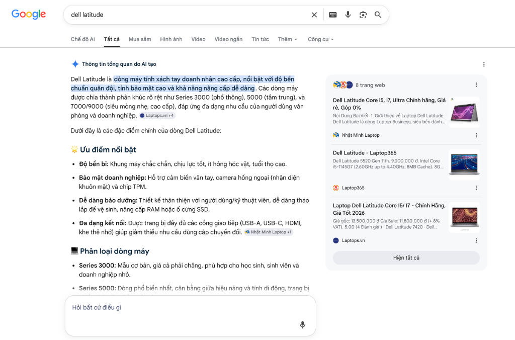Expand the Công cụ tools dropdown

point(320,39)
